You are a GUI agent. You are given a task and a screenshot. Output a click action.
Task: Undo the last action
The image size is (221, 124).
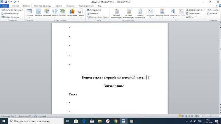[9, 2]
